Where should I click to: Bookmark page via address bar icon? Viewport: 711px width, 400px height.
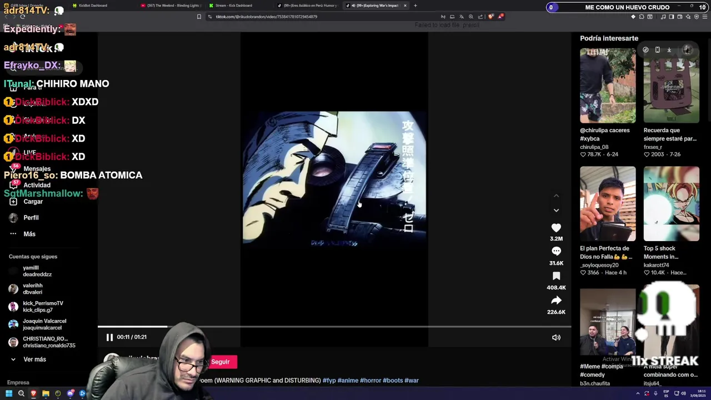199,17
